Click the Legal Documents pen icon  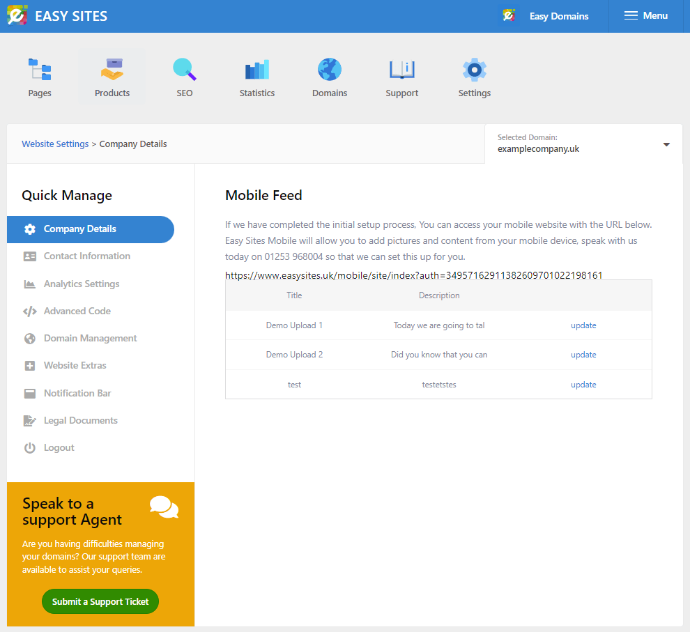(30, 421)
